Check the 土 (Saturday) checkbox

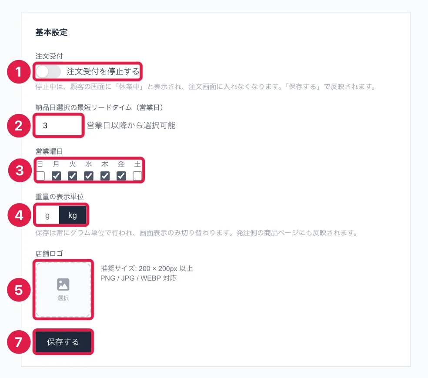(x=137, y=176)
